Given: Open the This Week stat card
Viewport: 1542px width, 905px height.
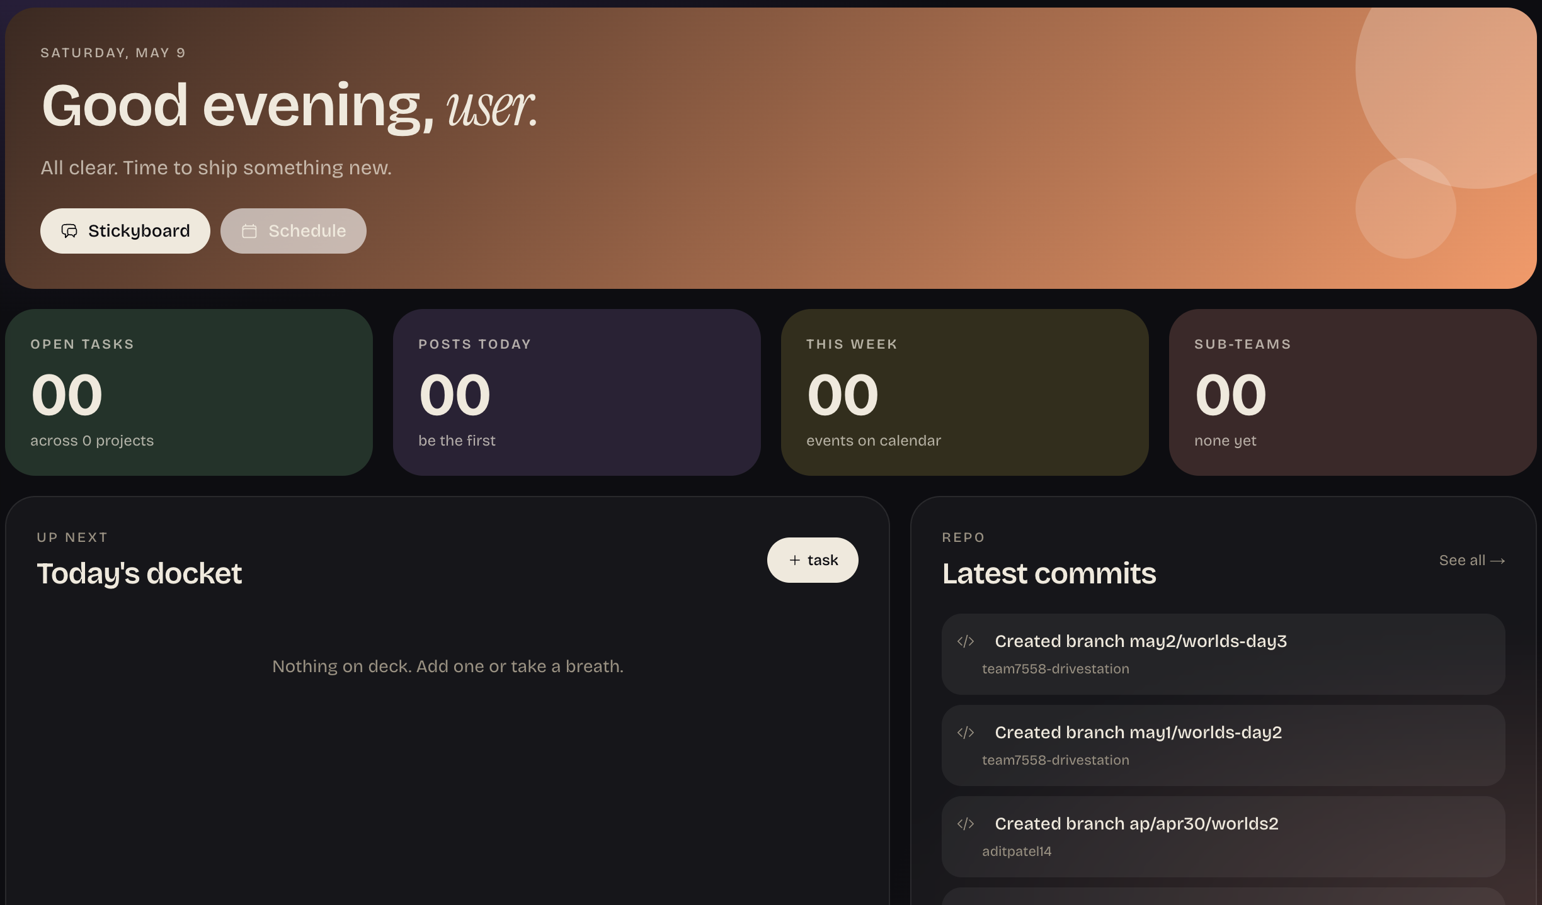Looking at the screenshot, I should tap(965, 392).
